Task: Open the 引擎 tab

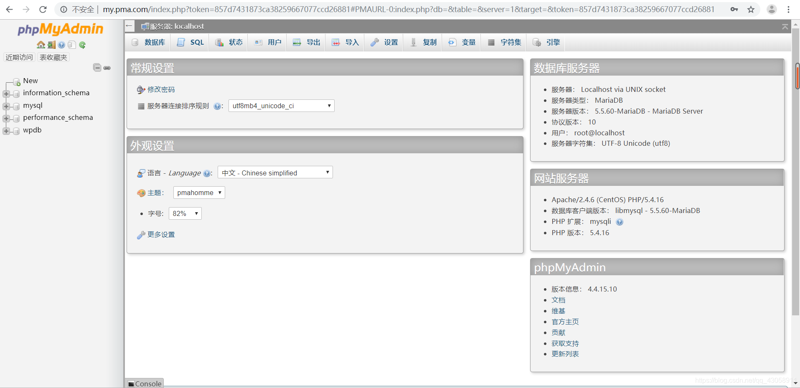Action: 546,42
